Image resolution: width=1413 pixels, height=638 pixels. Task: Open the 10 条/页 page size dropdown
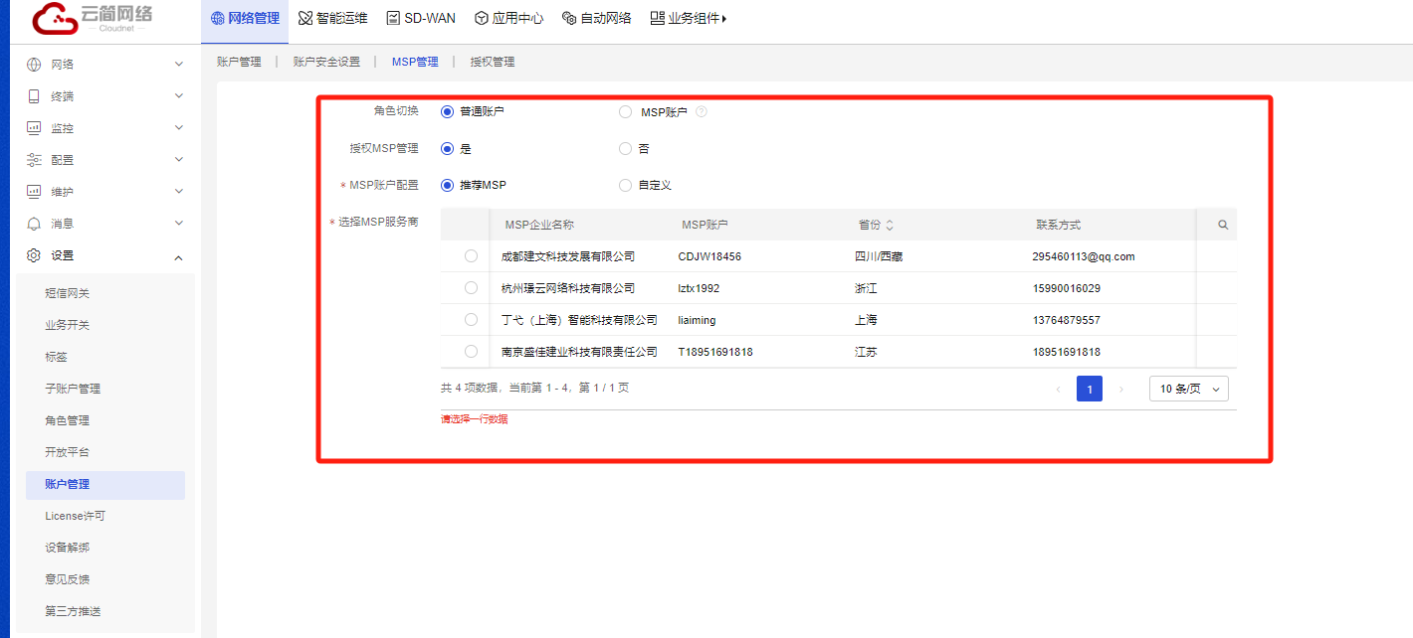click(x=1188, y=390)
